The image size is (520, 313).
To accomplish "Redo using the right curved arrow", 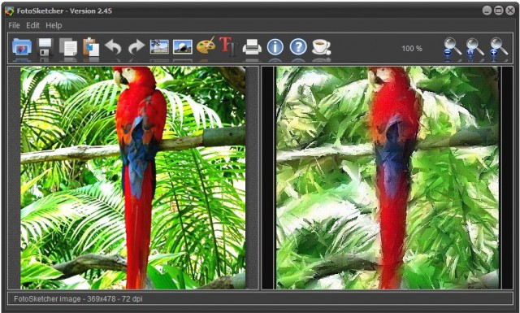I will [x=136, y=47].
